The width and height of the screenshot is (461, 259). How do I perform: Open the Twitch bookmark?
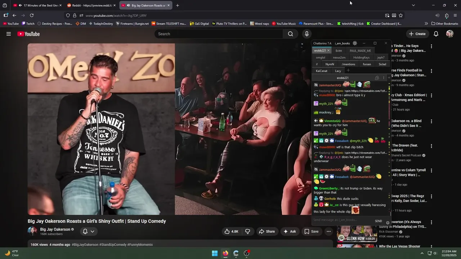(x=28, y=24)
